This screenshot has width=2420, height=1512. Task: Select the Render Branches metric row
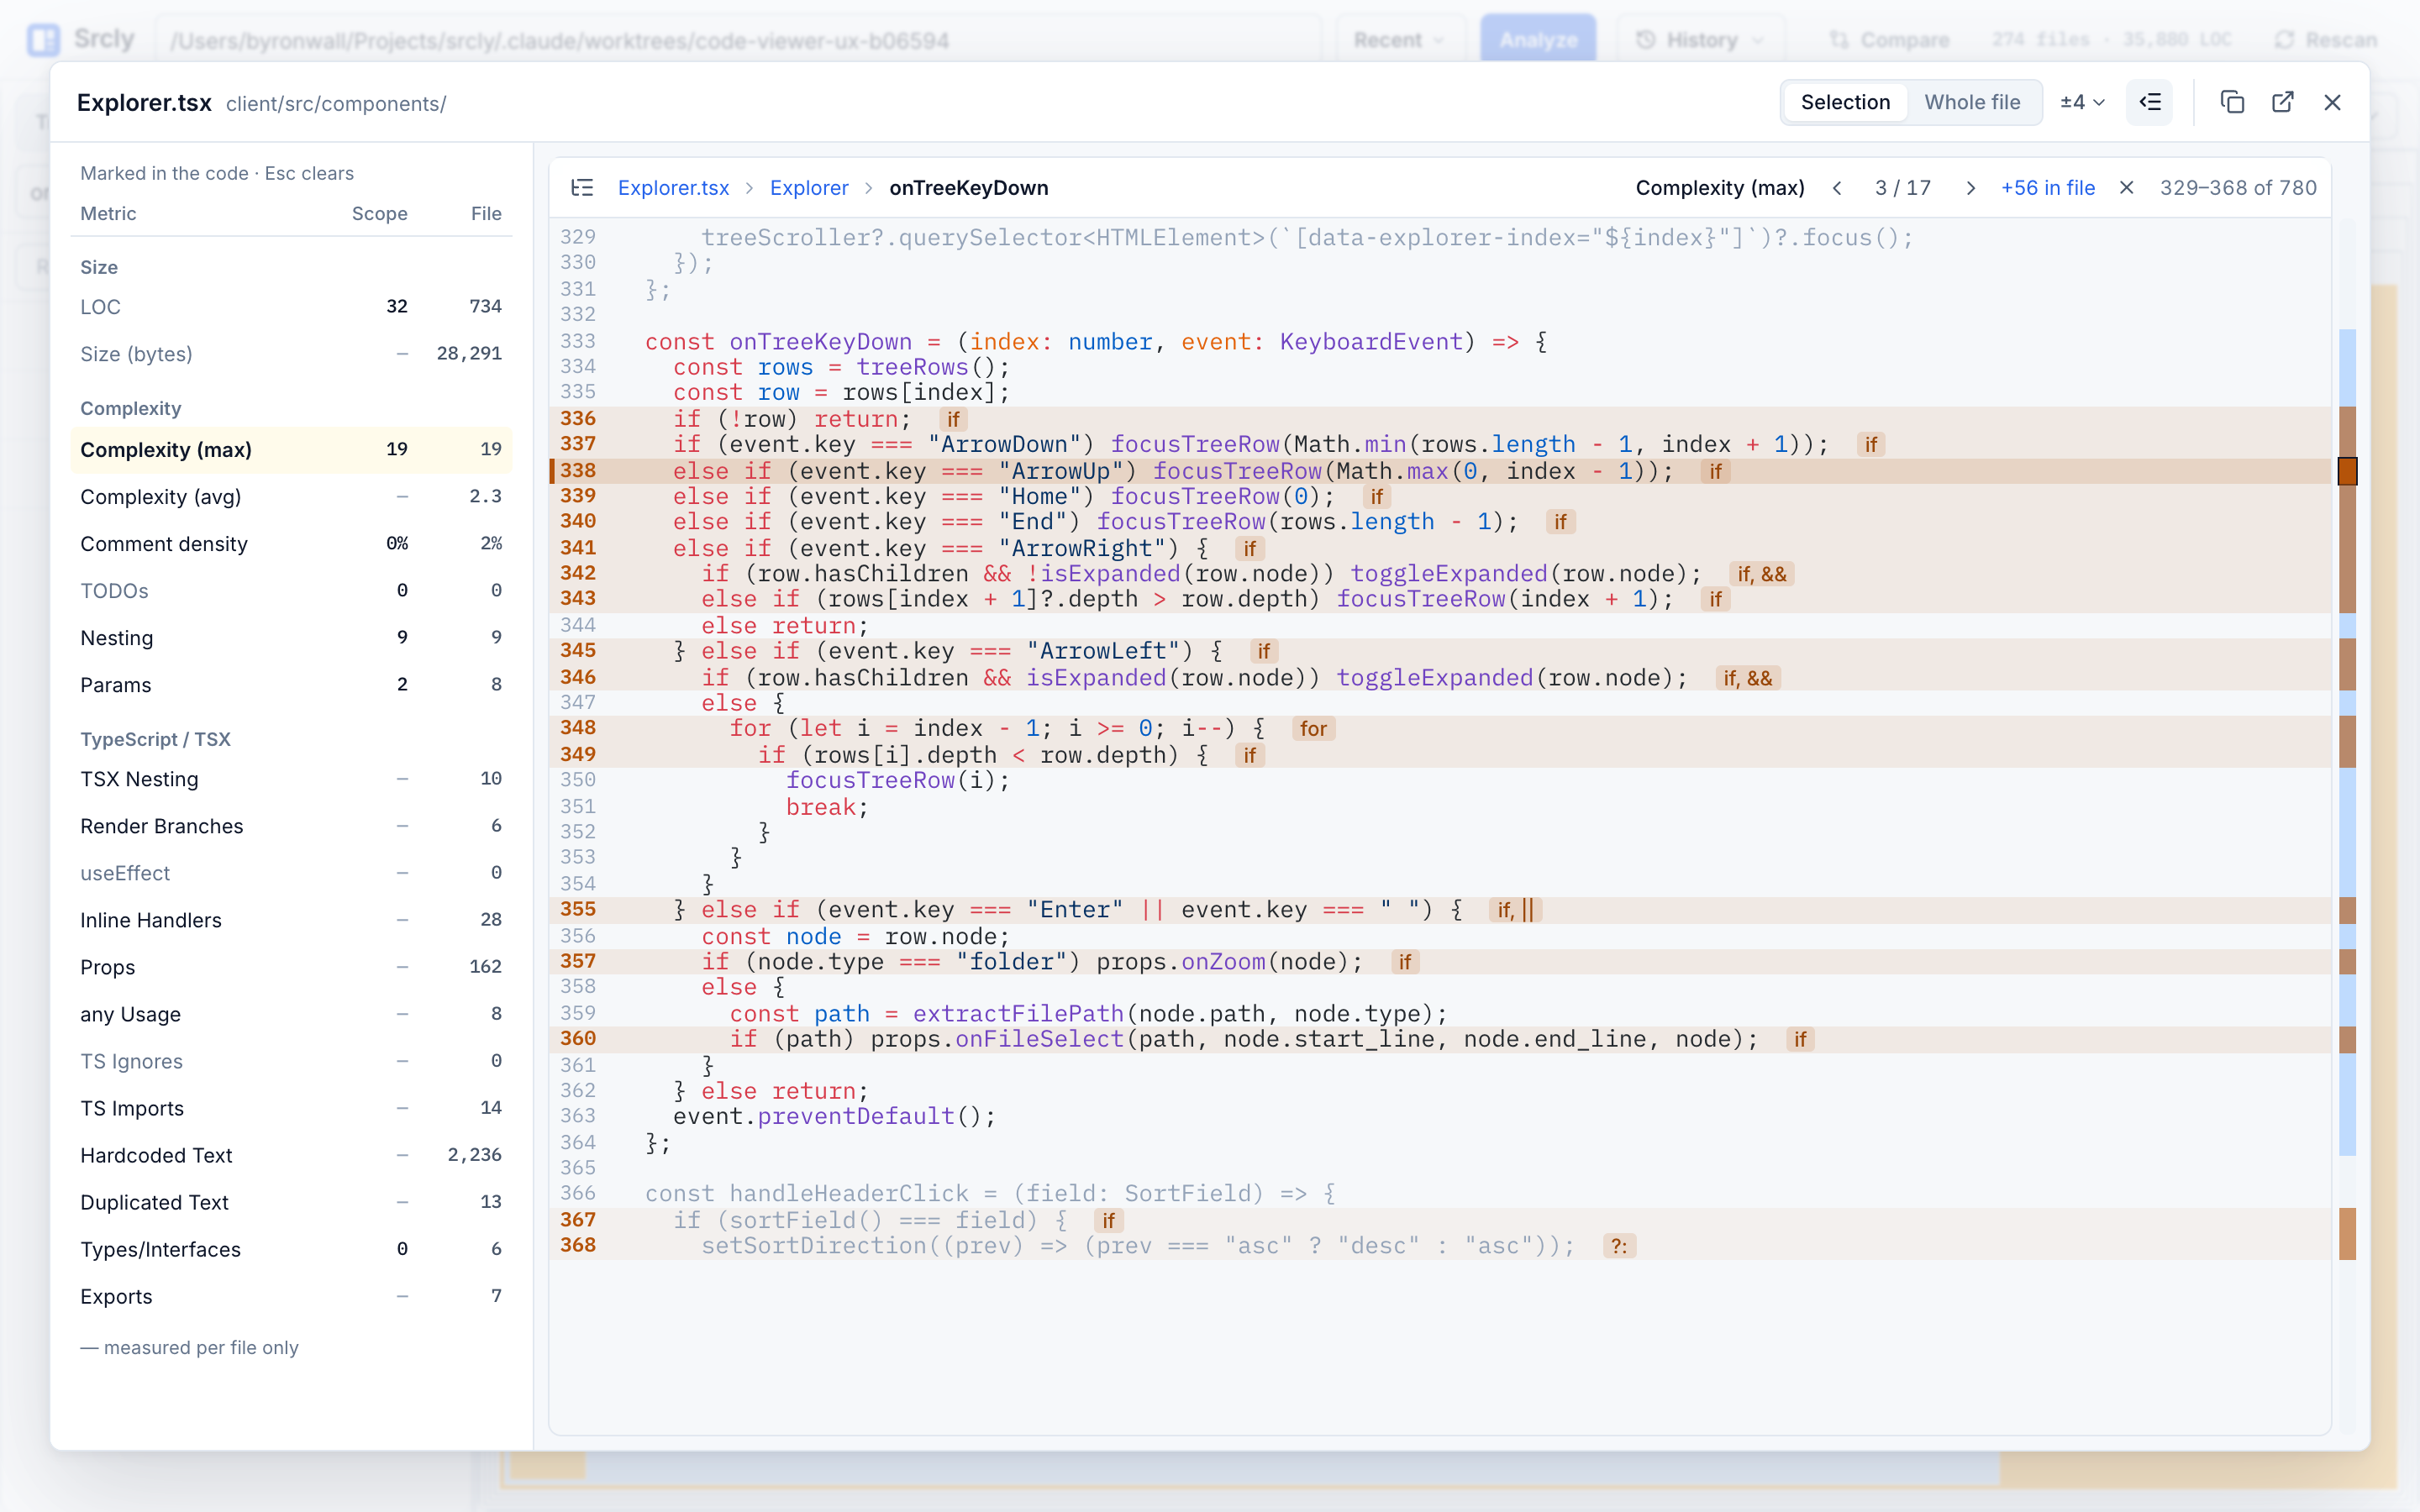pos(291,826)
